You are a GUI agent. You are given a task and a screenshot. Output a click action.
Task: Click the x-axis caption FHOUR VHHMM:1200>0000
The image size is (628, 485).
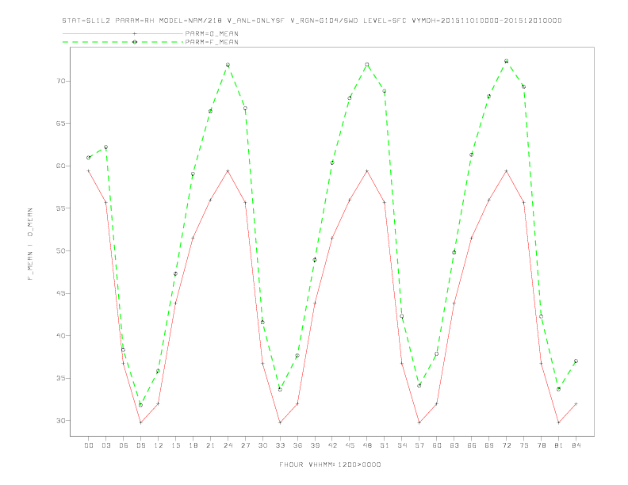click(x=330, y=464)
